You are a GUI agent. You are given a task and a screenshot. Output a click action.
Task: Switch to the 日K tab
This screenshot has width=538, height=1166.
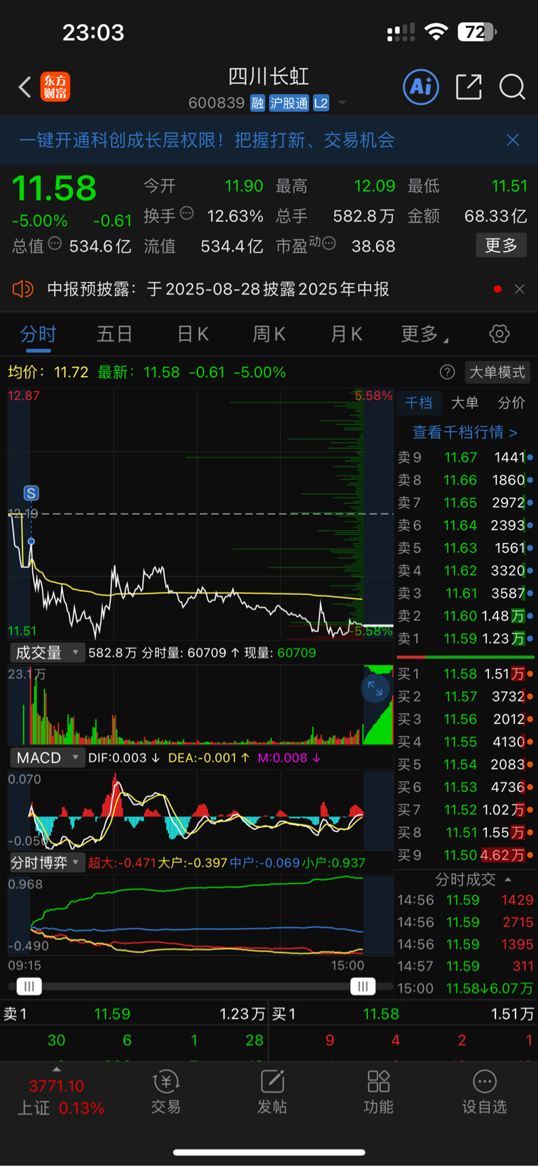(193, 334)
